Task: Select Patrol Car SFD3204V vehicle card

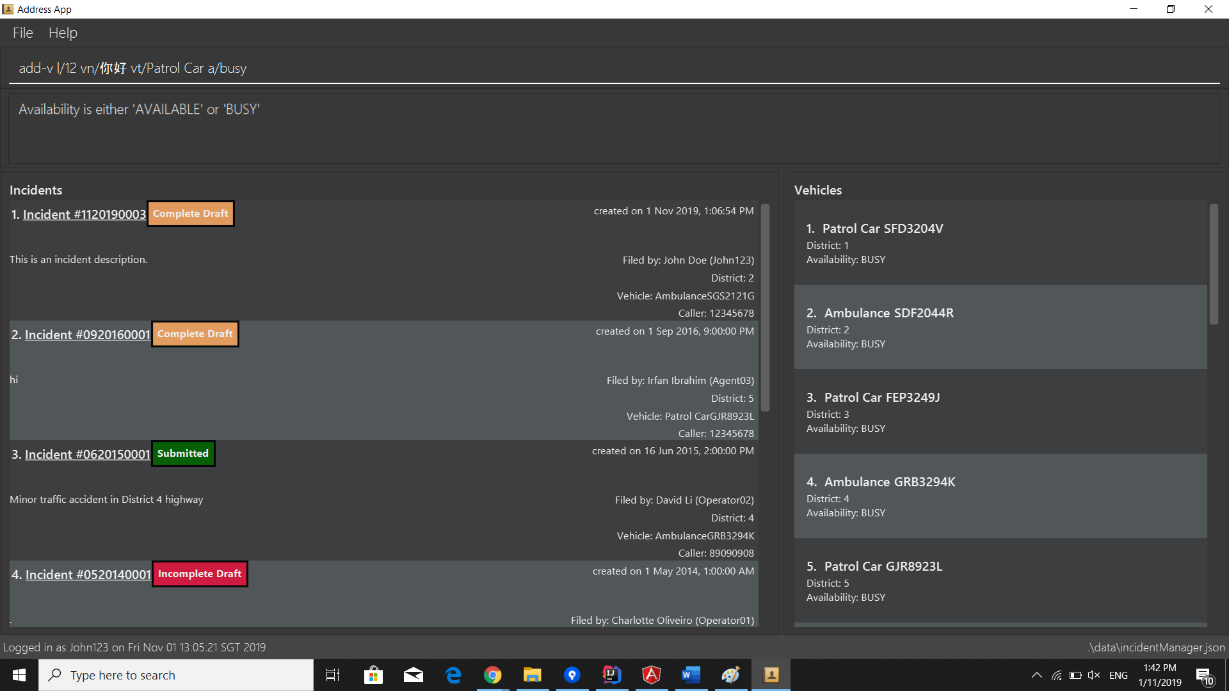Action: tap(1000, 243)
